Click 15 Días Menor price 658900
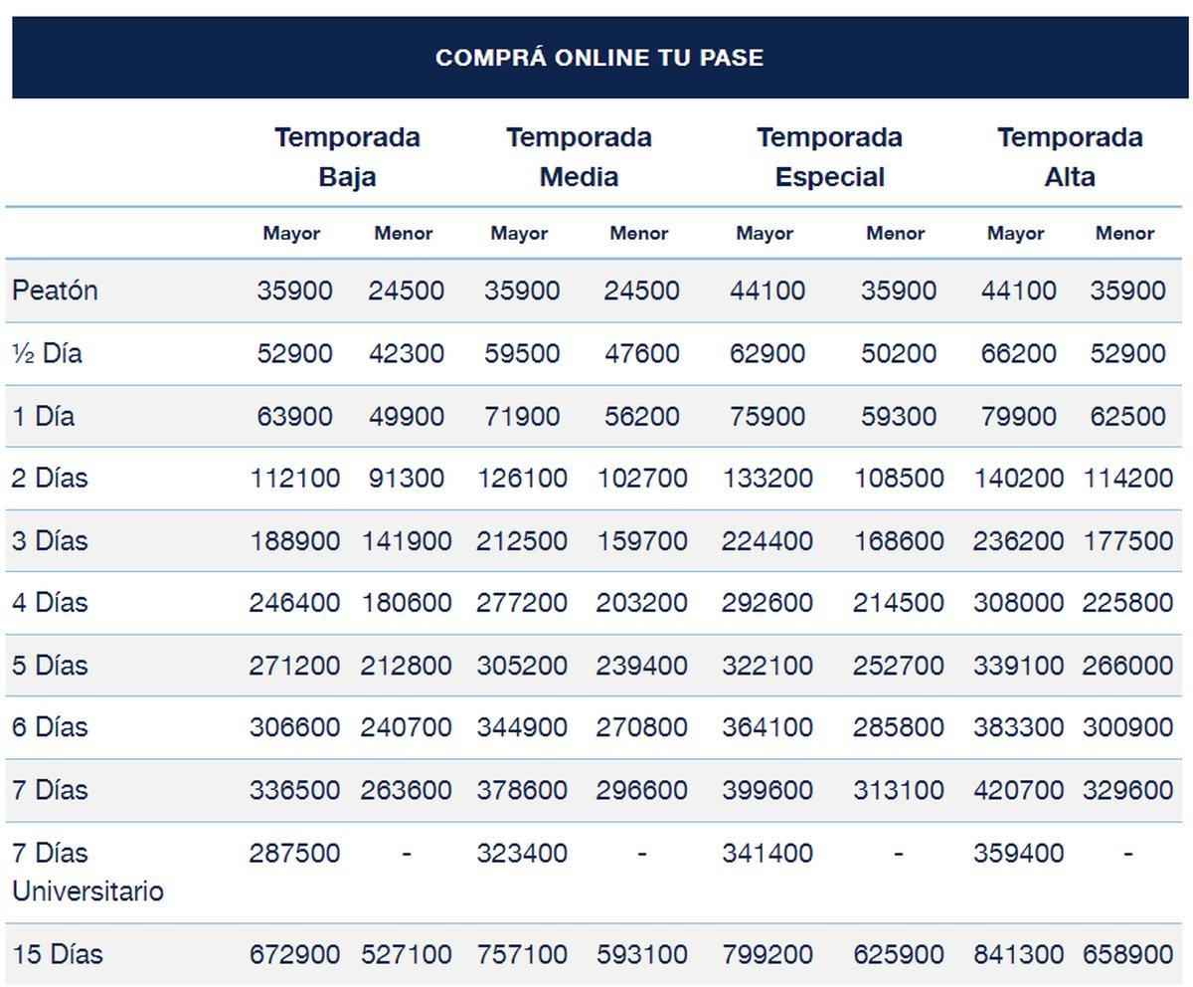The width and height of the screenshot is (1193, 987). 1127,954
